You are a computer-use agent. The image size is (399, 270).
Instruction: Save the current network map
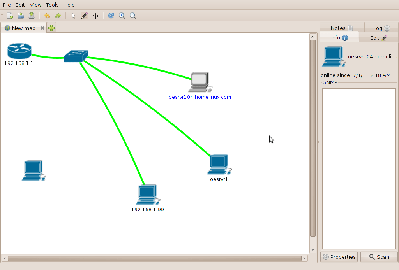[32, 16]
